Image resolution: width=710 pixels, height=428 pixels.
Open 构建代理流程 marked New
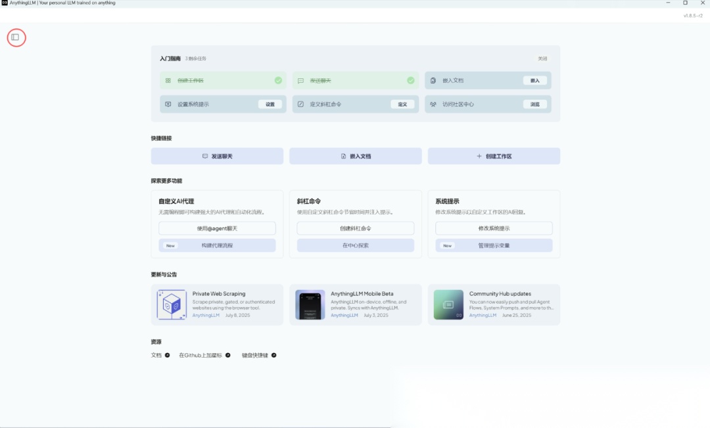tap(217, 245)
